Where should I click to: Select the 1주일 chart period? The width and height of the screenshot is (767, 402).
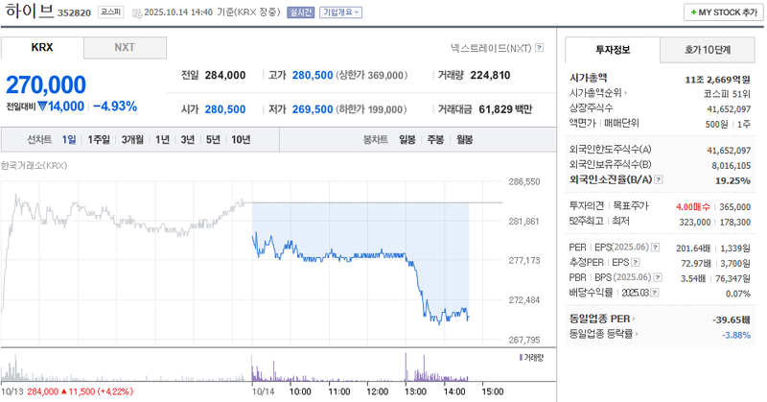(99, 140)
